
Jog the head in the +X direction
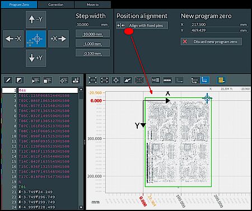58,39
